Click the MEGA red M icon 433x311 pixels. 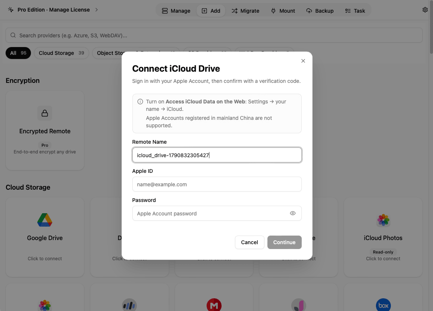(x=214, y=305)
